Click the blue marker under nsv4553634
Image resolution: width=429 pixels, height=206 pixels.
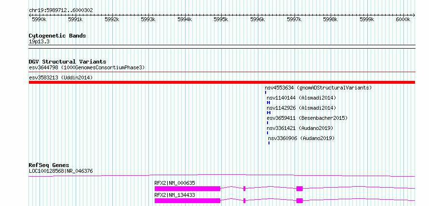266,92
